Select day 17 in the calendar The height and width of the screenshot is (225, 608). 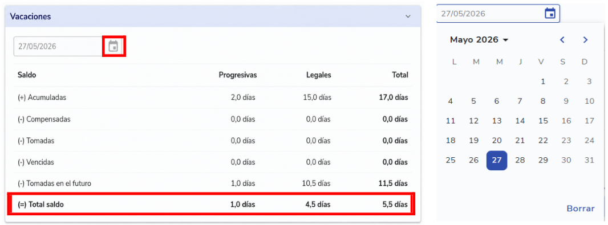coord(589,121)
